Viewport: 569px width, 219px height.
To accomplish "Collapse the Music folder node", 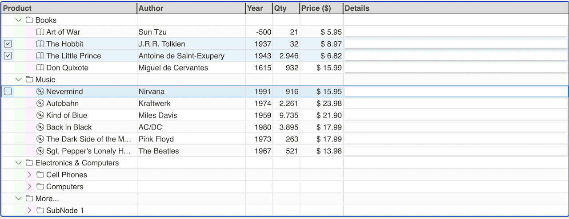I will [x=19, y=79].
